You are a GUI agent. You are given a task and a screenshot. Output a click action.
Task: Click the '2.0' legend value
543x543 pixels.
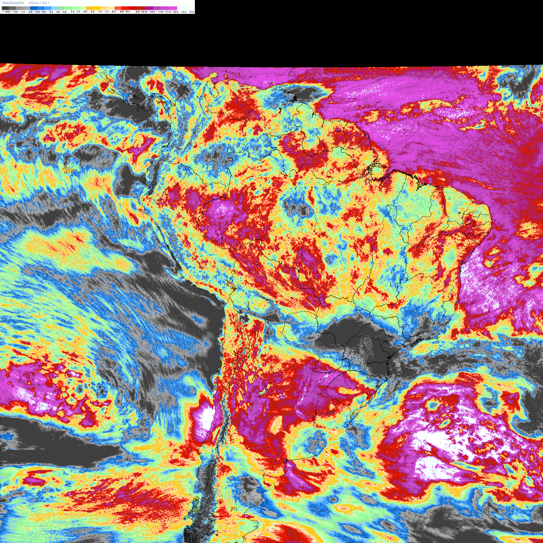pos(30,12)
